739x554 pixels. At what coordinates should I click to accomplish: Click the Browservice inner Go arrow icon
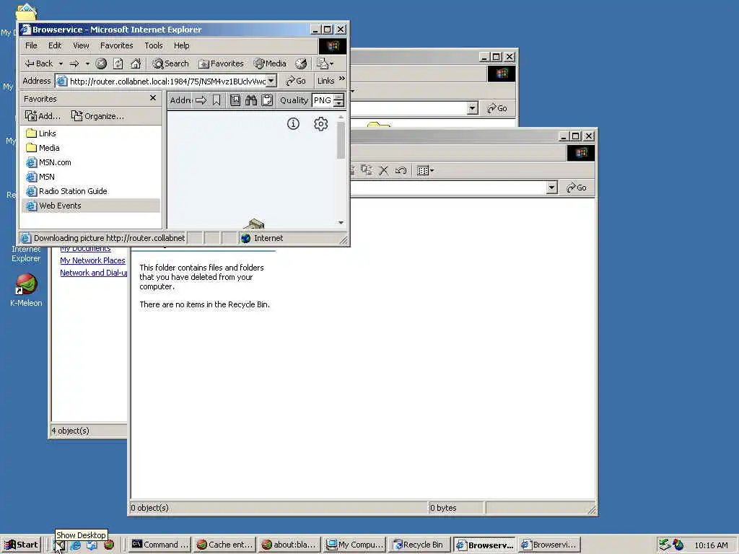(x=201, y=100)
